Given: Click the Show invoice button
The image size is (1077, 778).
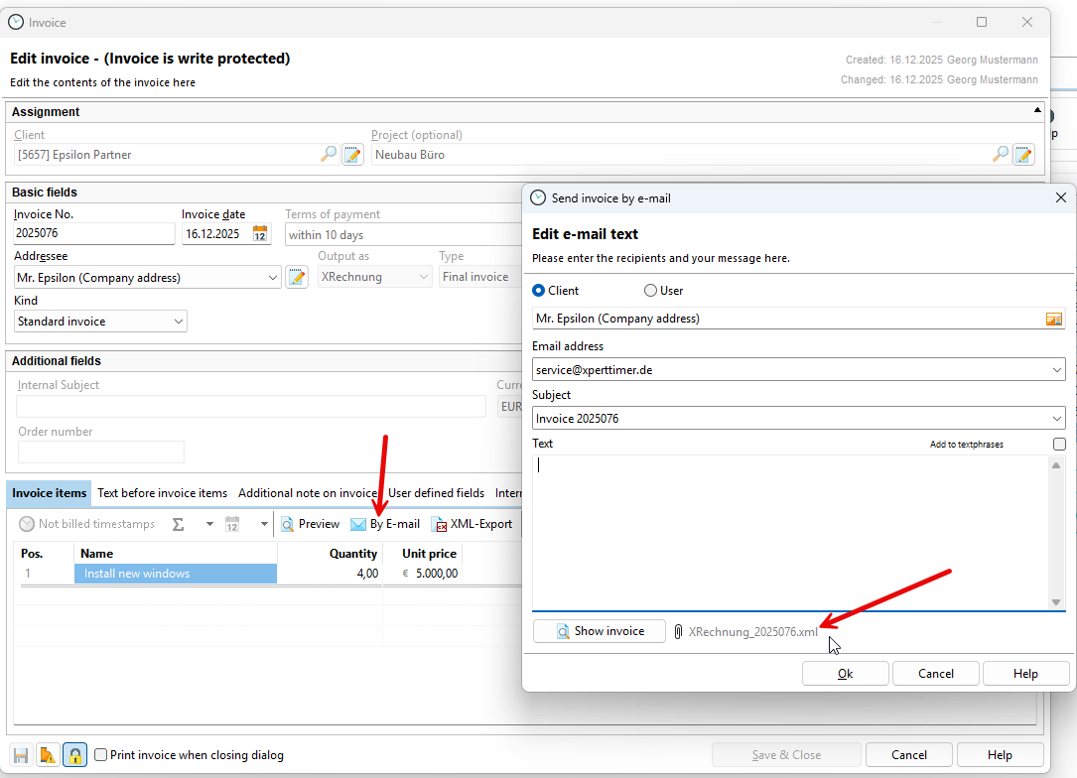Looking at the screenshot, I should tap(600, 631).
